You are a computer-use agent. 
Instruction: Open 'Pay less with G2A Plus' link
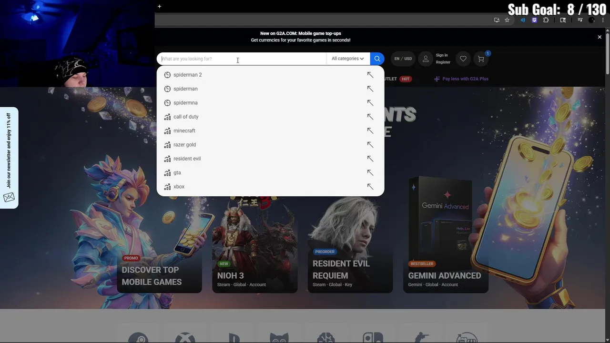tap(461, 79)
